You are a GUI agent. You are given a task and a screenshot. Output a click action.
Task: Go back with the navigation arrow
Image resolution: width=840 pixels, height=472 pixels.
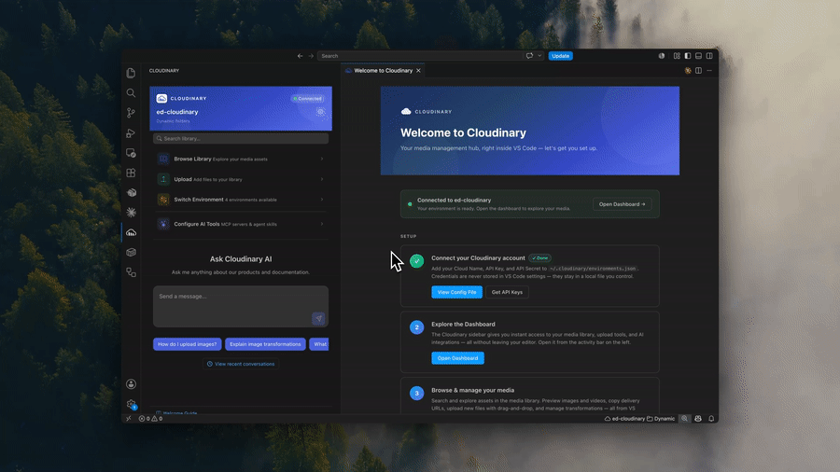(x=300, y=56)
